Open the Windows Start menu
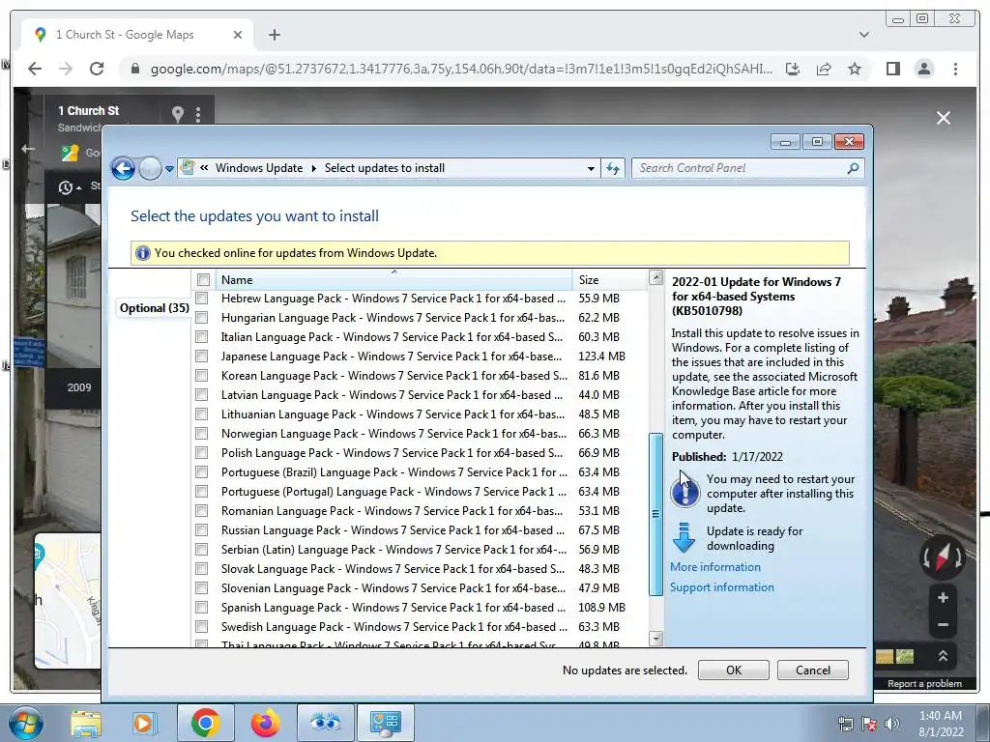990x742 pixels. pyautogui.click(x=24, y=723)
